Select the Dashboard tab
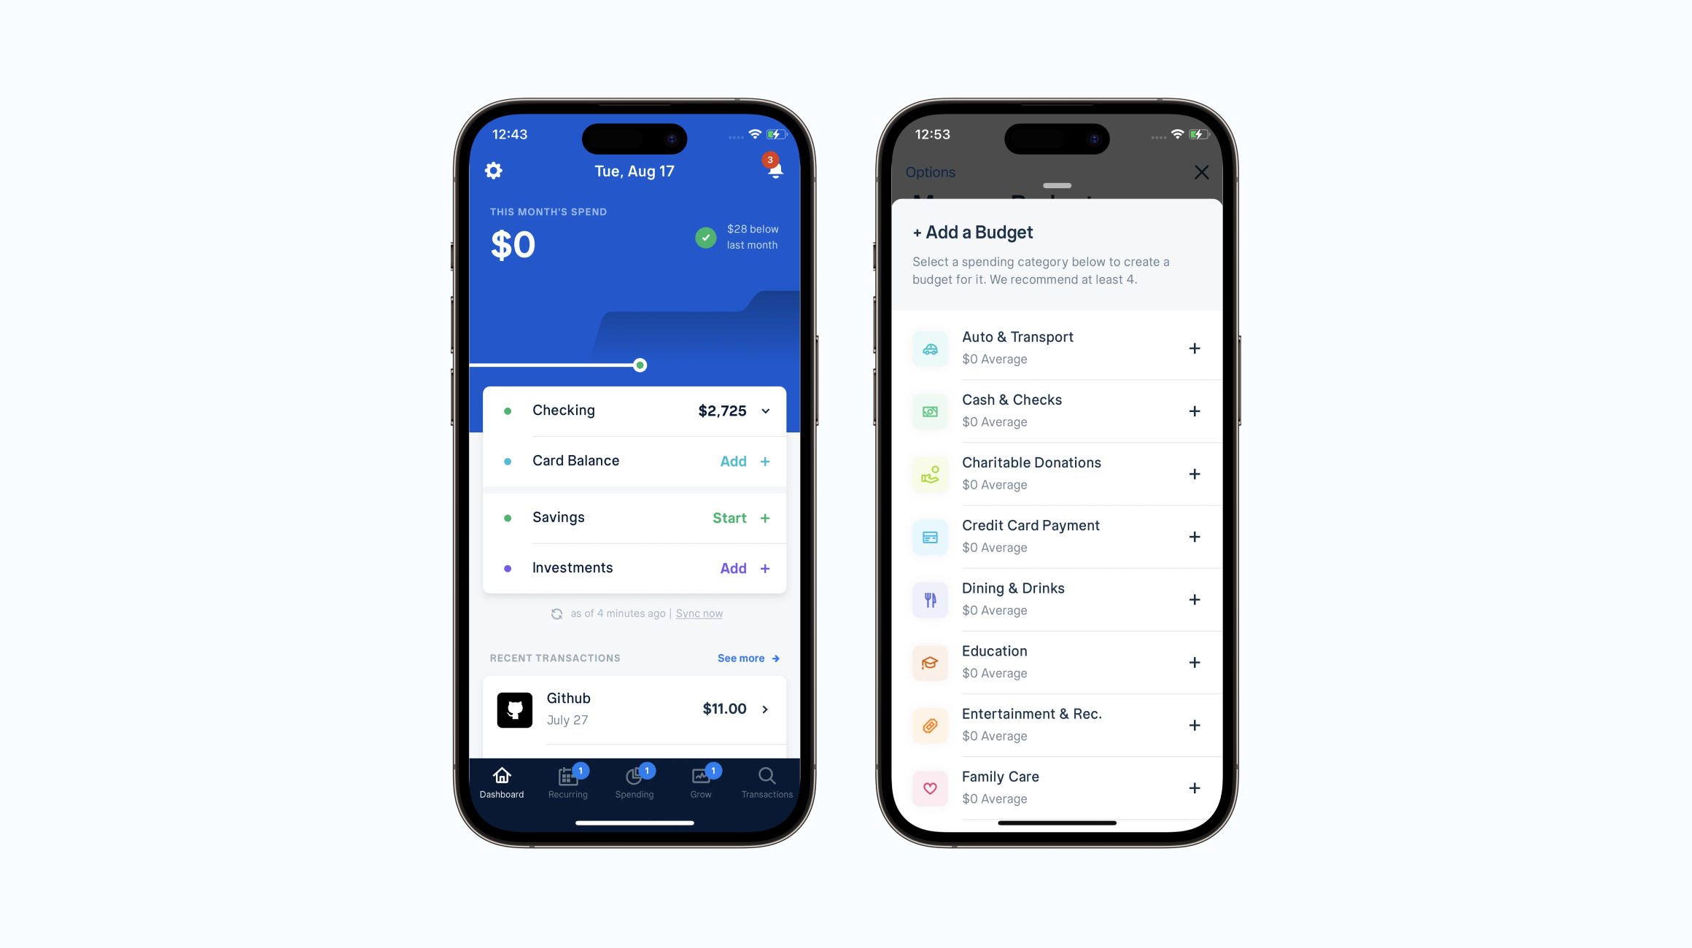Image resolution: width=1692 pixels, height=948 pixels. click(x=502, y=781)
